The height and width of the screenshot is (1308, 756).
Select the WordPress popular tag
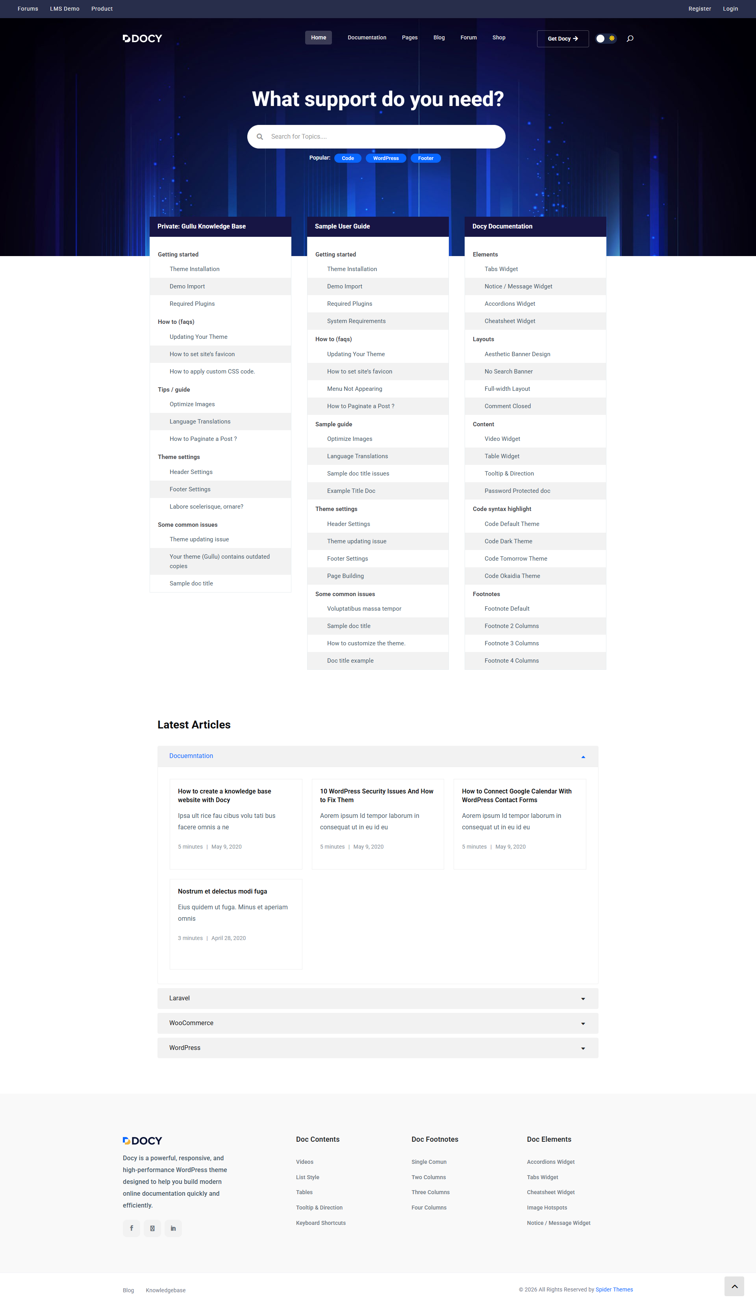pos(386,158)
